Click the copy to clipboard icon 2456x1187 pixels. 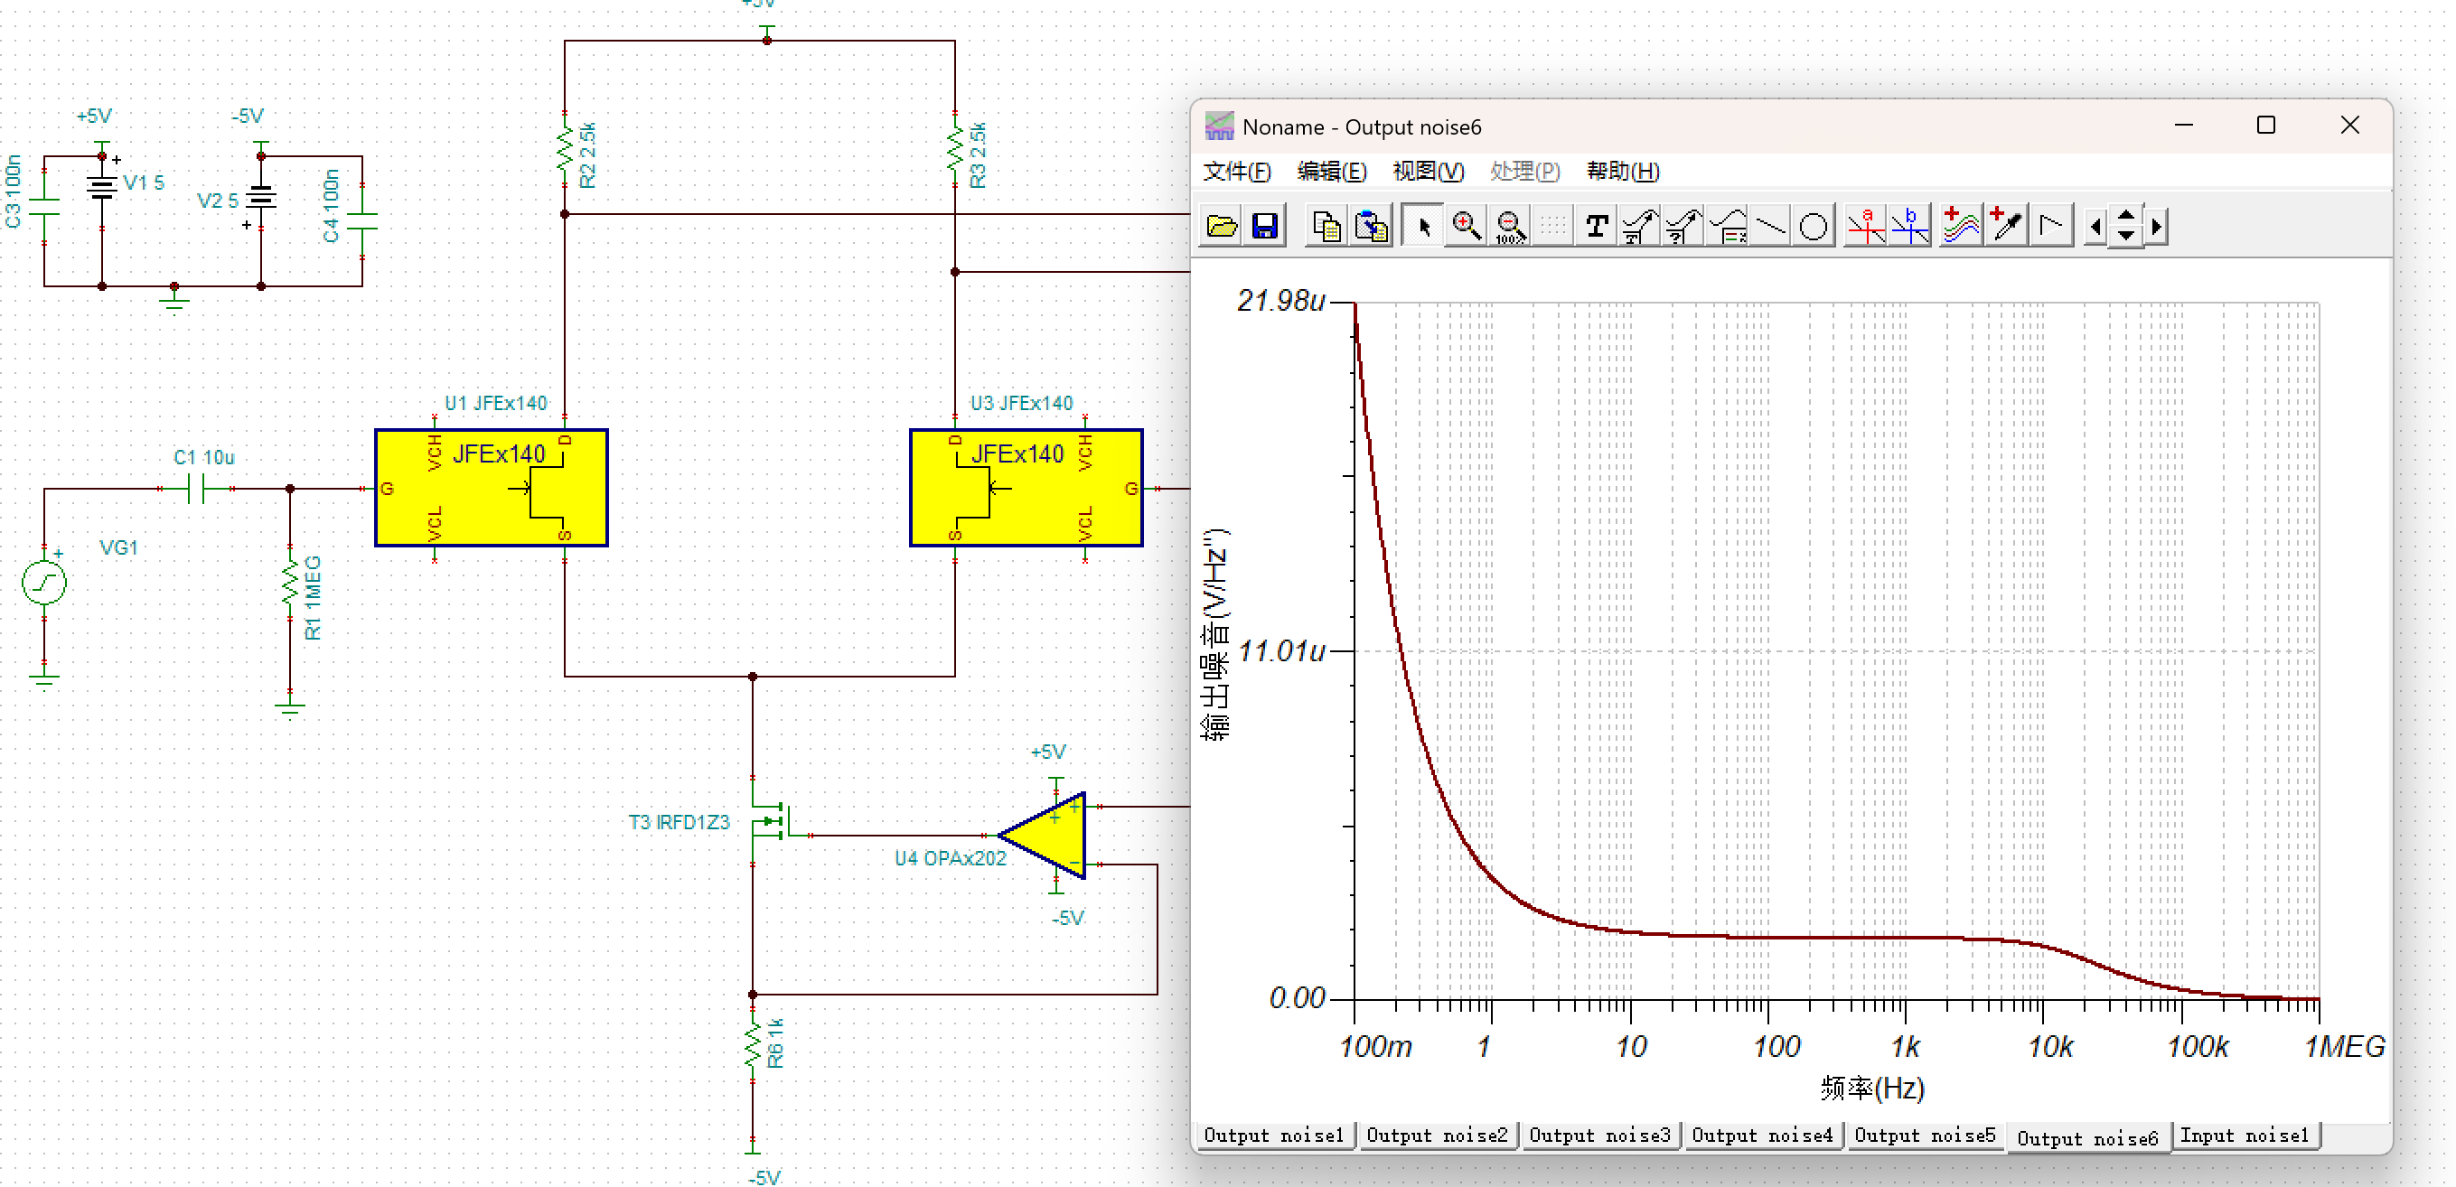1326,227
